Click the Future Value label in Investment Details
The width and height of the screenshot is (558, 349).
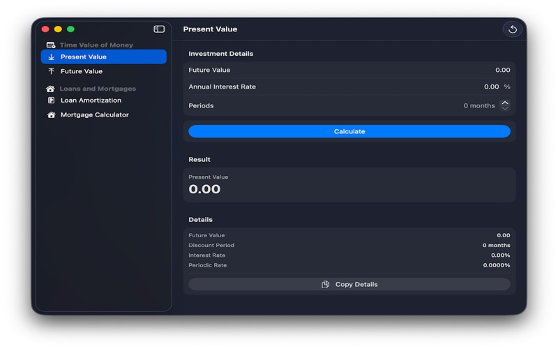click(x=209, y=70)
